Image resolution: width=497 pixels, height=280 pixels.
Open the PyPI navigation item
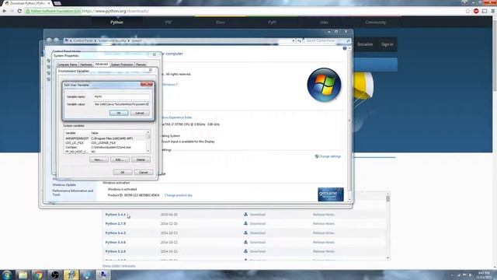272,23
